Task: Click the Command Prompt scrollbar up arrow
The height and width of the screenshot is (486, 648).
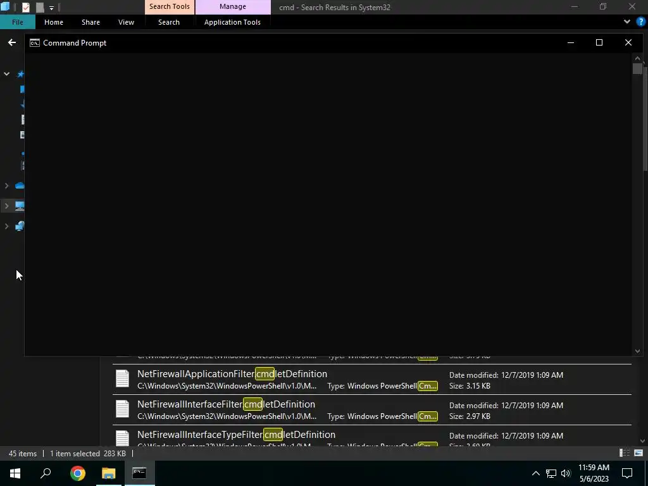Action: pyautogui.click(x=637, y=58)
